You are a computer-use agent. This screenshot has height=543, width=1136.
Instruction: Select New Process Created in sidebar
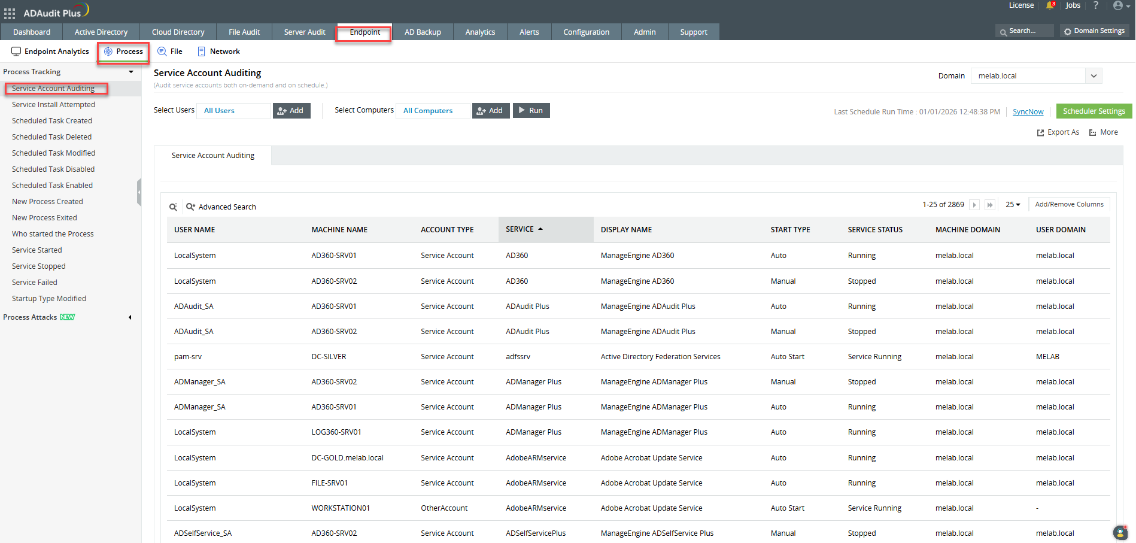point(47,202)
